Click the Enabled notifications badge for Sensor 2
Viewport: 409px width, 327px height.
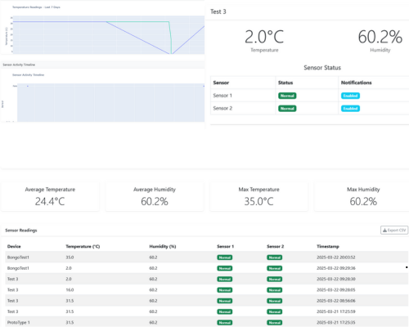pos(350,109)
